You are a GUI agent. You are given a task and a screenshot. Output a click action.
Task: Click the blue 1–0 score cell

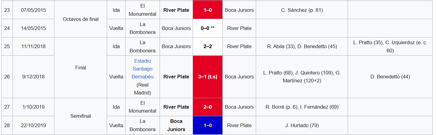tap(208, 125)
